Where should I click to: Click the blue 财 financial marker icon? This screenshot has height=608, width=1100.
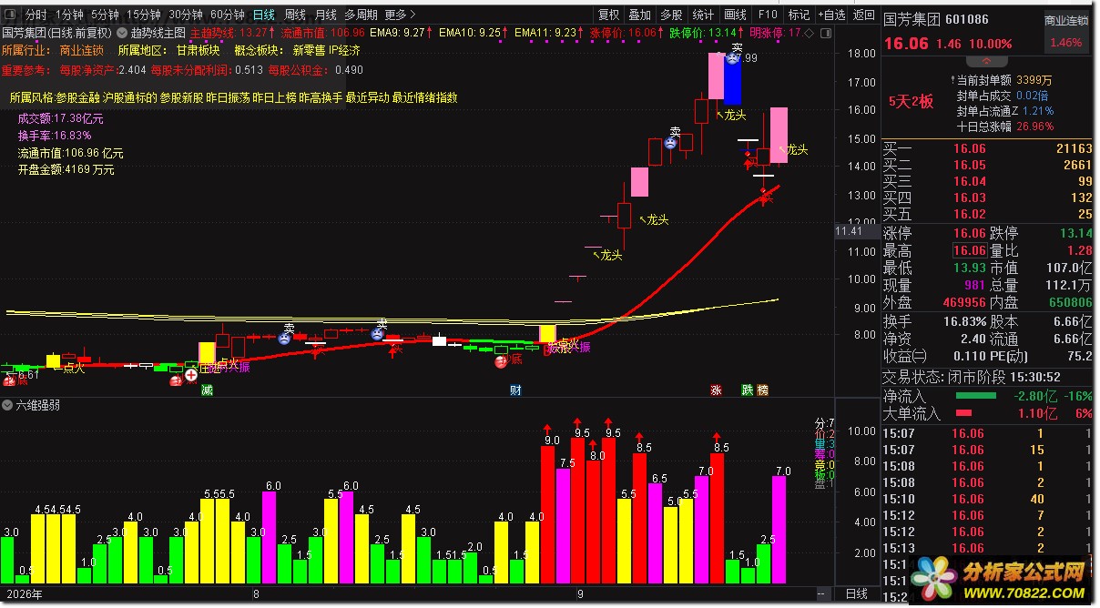pyautogui.click(x=515, y=390)
